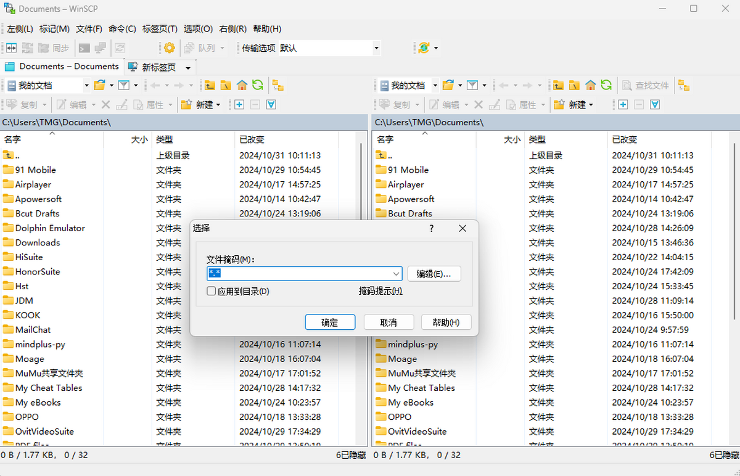
Task: Click the refresh session icon near 传输选项
Action: (424, 48)
